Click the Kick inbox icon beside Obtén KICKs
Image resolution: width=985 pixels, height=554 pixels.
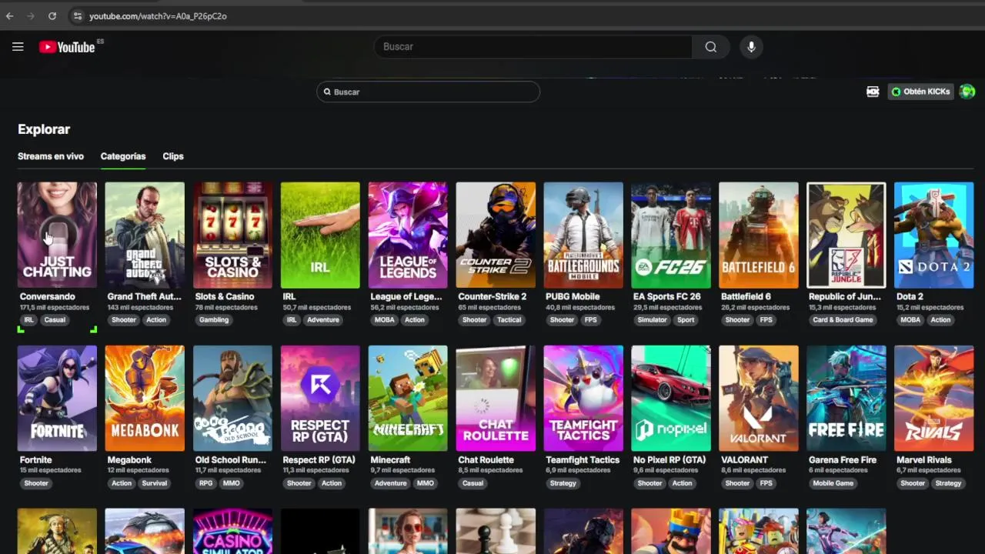click(x=873, y=92)
